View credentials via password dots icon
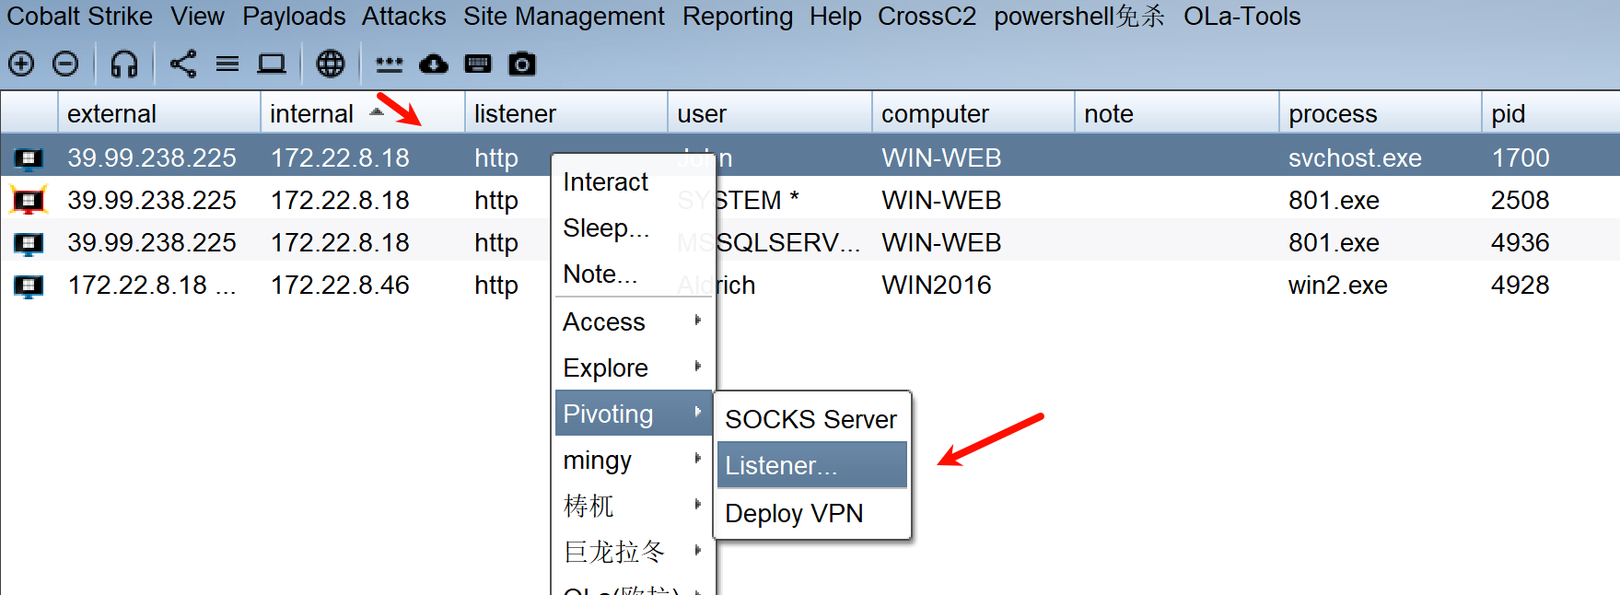Image resolution: width=1620 pixels, height=595 pixels. pyautogui.click(x=389, y=64)
